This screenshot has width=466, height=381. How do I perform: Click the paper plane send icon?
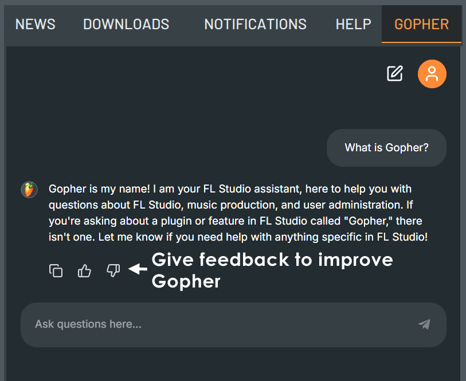(x=424, y=324)
